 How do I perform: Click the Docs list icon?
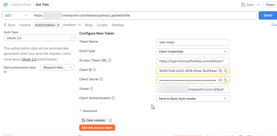[5, 25]
